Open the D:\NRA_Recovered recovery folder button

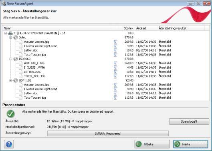108,133
